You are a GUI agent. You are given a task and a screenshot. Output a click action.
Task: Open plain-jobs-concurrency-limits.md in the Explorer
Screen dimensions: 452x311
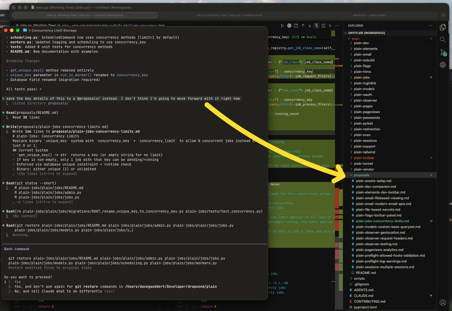click(x=382, y=221)
